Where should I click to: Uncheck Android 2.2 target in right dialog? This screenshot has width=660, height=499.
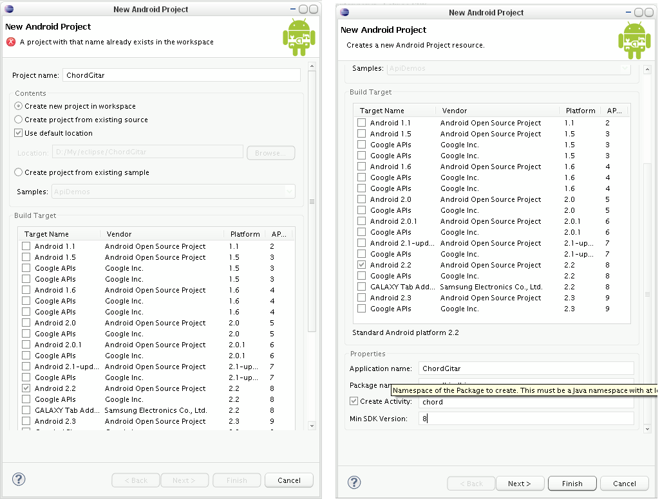point(361,265)
